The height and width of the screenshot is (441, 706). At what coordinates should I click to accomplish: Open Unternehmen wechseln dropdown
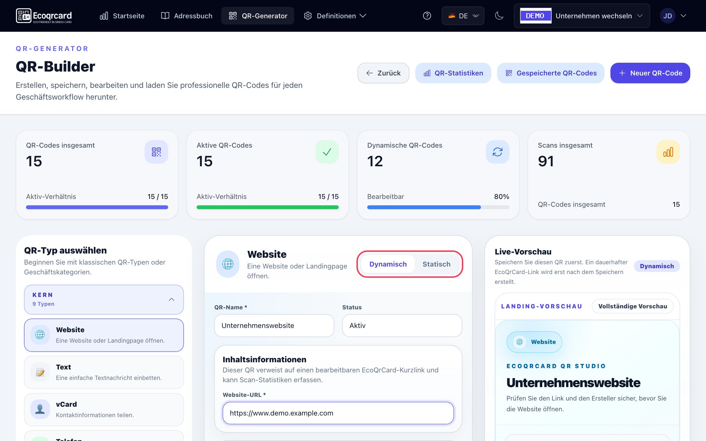coord(582,16)
